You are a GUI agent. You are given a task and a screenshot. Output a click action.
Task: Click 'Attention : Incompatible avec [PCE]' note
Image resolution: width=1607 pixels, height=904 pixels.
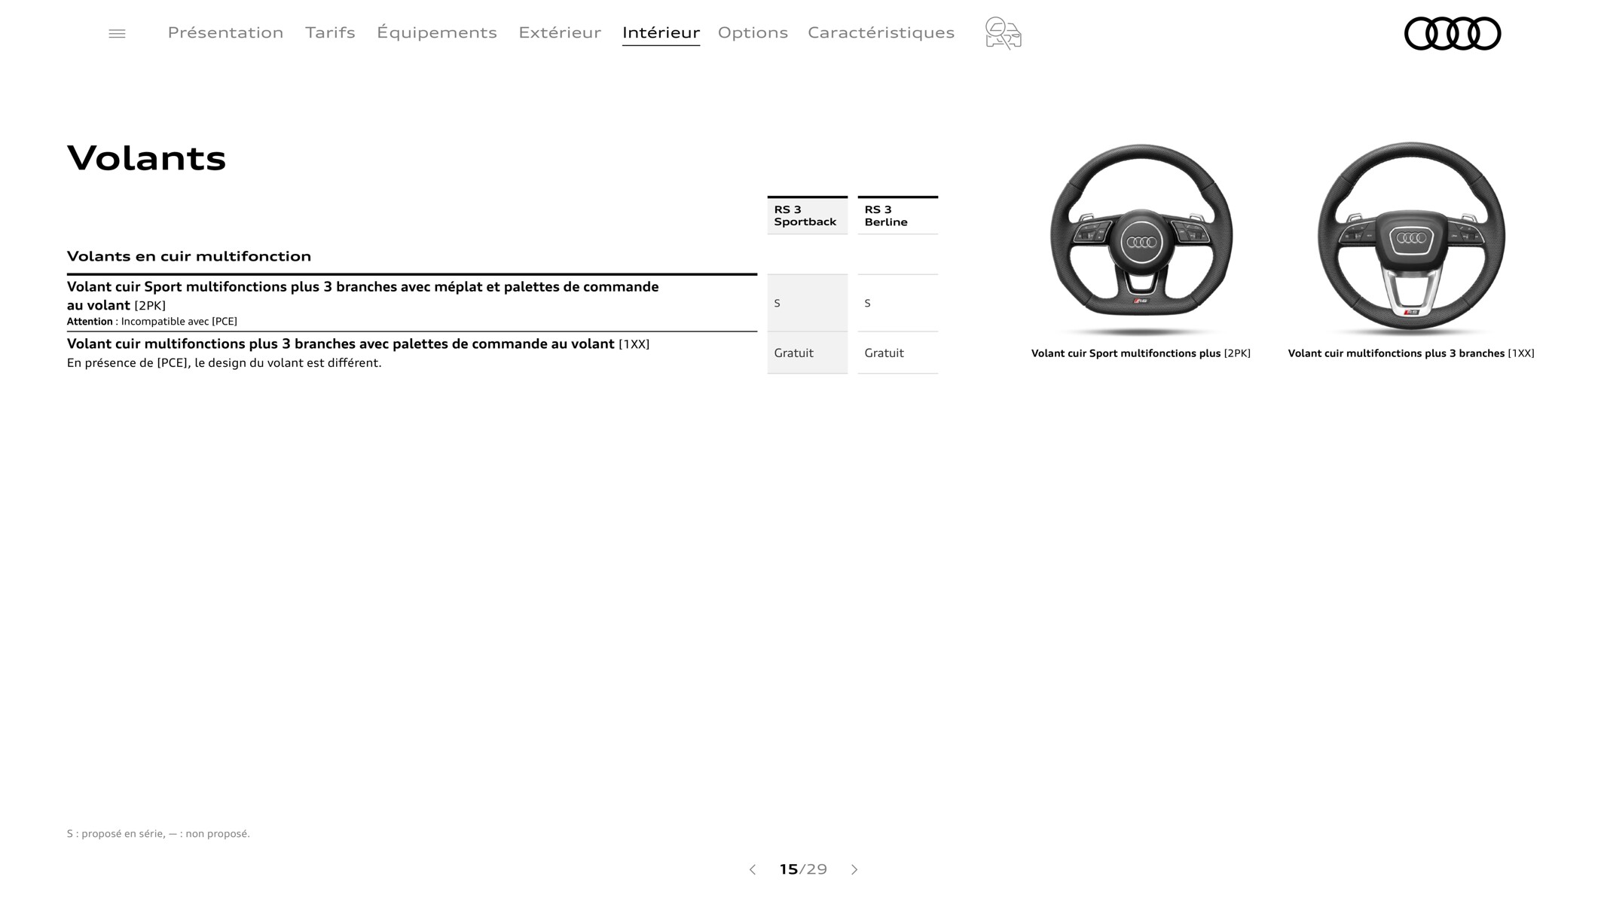coord(151,322)
